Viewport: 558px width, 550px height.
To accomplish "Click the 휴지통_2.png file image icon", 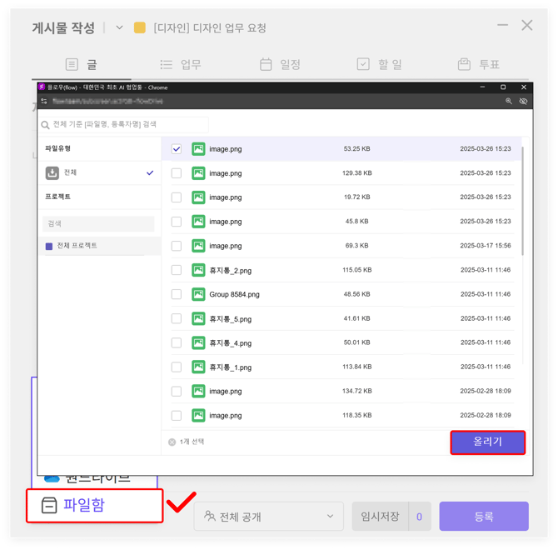I will click(x=198, y=270).
